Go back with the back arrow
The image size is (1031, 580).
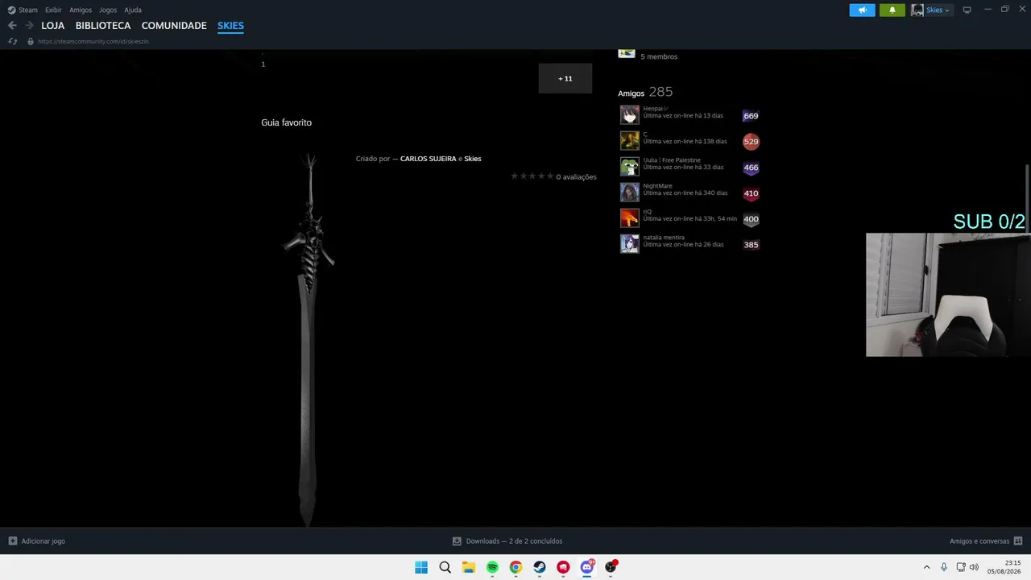[12, 26]
